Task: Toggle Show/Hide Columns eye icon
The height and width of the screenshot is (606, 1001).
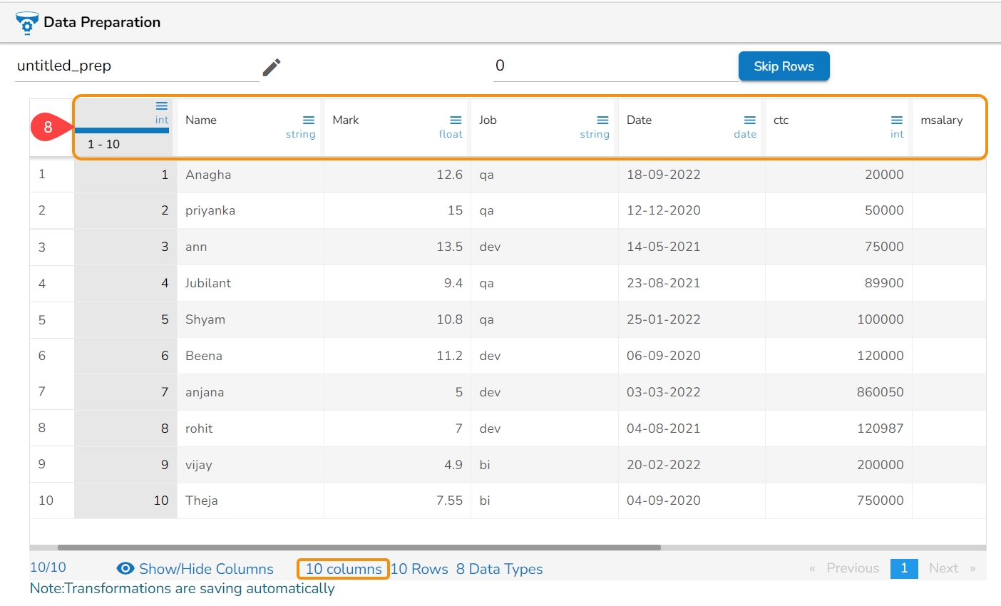Action: 125,568
